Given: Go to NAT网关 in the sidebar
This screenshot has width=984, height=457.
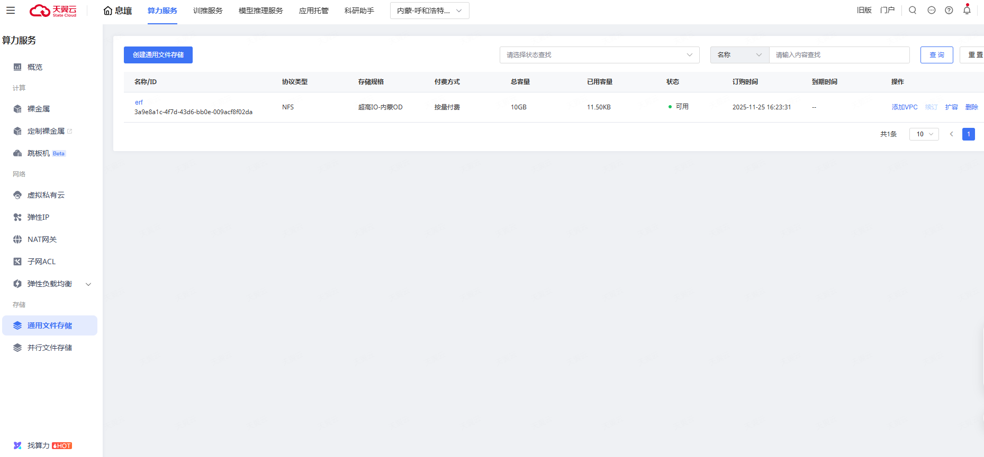Looking at the screenshot, I should 42,239.
